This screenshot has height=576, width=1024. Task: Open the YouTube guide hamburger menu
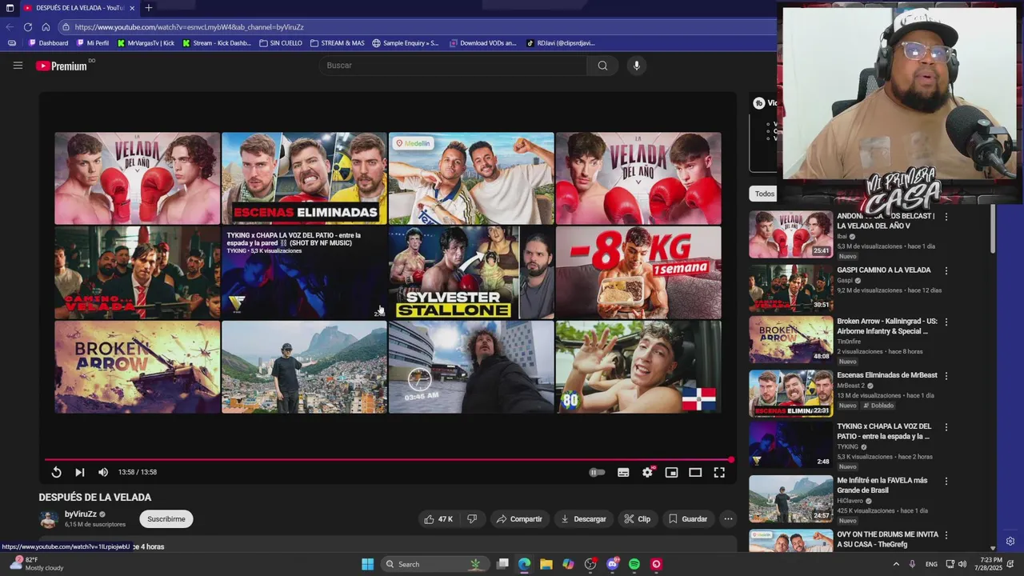pyautogui.click(x=18, y=66)
